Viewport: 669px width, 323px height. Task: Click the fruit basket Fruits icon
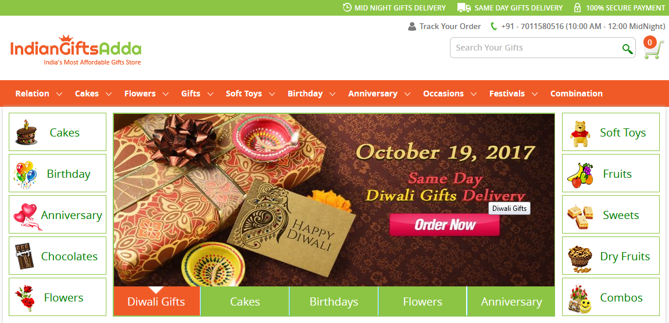point(580,175)
